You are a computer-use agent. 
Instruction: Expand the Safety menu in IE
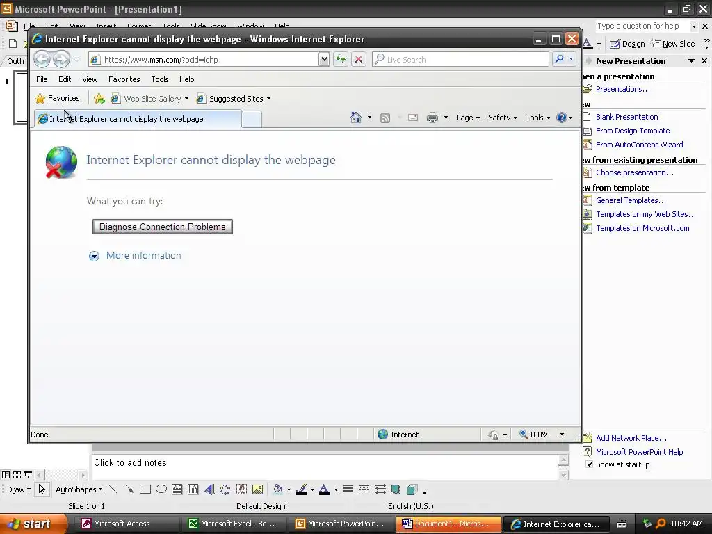pos(503,118)
